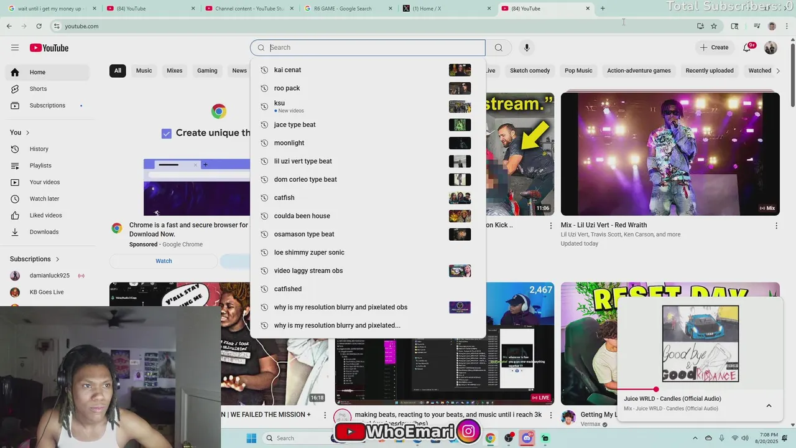Open Downloads in sidebar
The width and height of the screenshot is (796, 448).
coord(47,232)
